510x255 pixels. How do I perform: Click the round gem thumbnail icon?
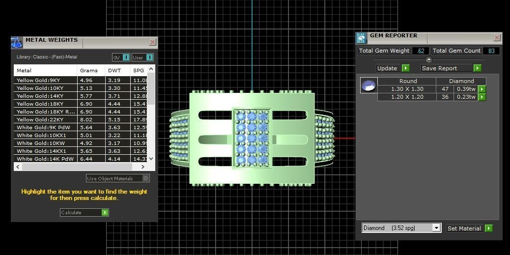point(369,85)
